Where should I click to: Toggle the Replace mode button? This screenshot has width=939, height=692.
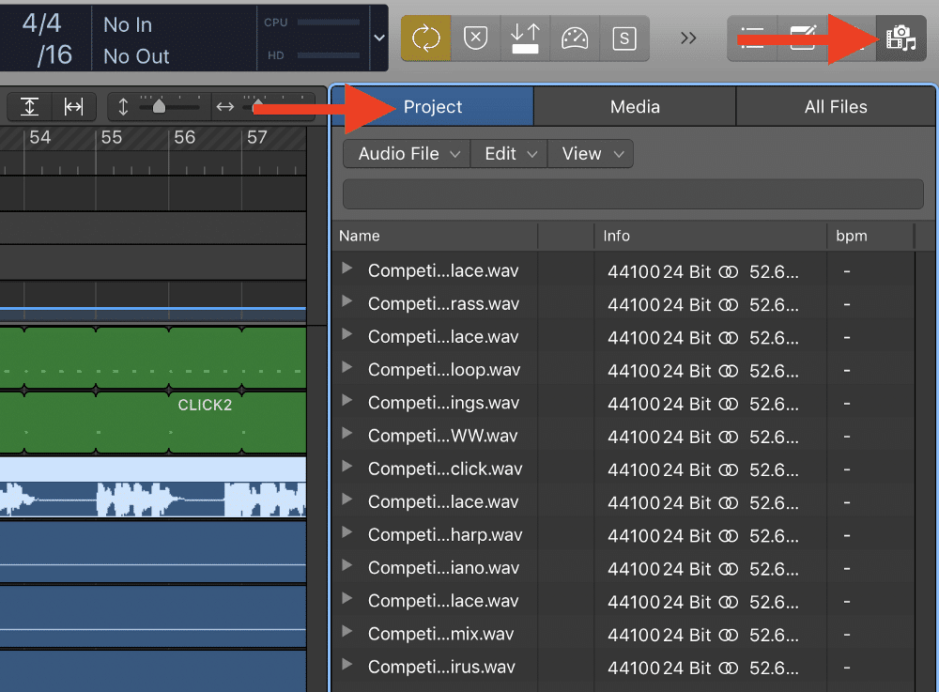pos(475,38)
